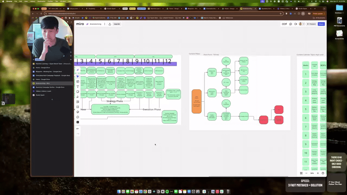
Task: Select the cursor pointer tool in Miro toolbar
Action: coord(78,76)
